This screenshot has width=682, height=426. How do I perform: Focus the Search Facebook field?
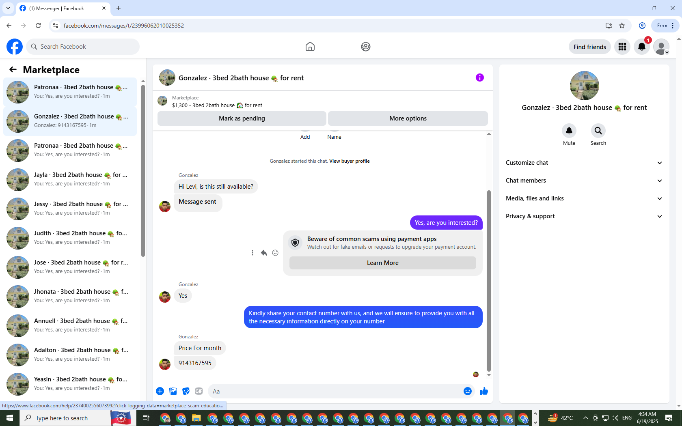tap(83, 47)
